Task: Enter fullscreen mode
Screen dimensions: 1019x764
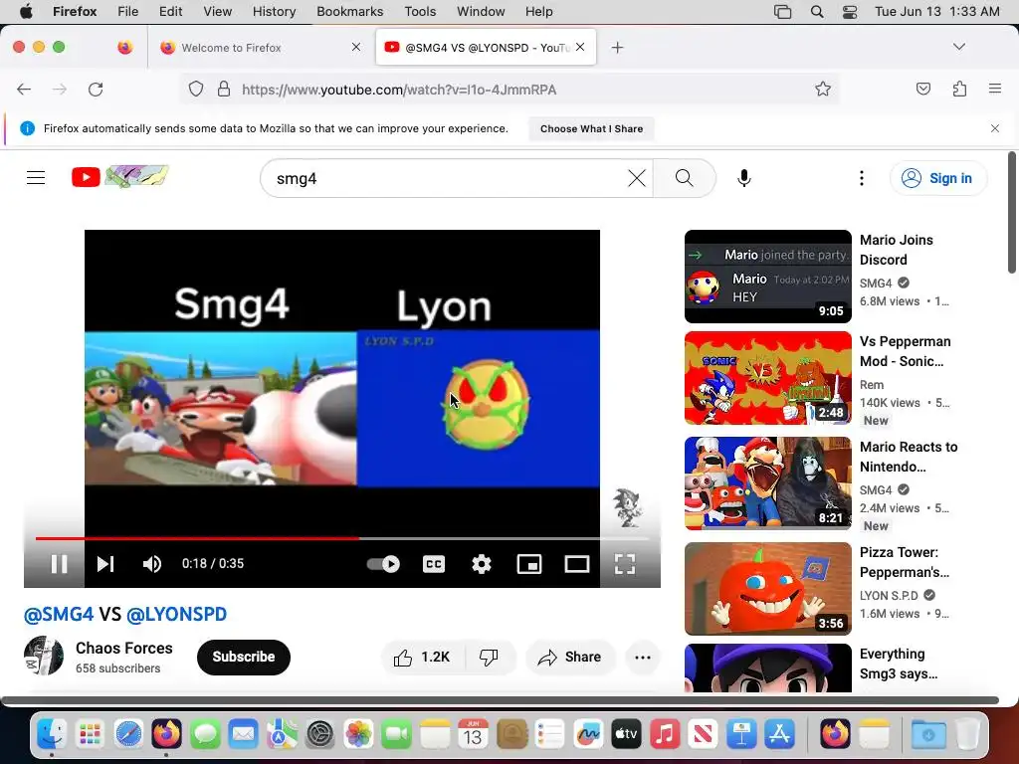Action: tap(625, 564)
